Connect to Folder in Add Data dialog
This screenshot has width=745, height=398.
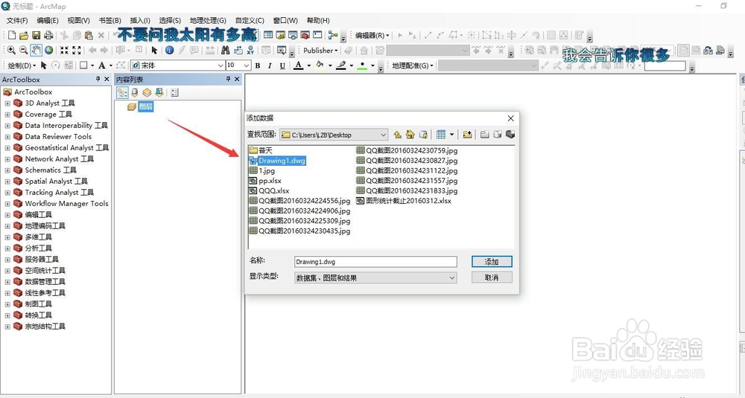468,135
